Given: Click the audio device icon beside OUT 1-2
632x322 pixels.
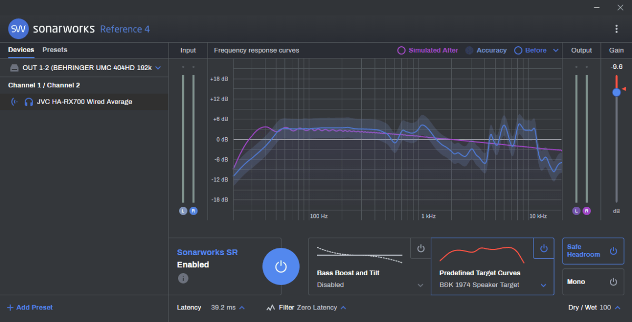Looking at the screenshot, I should click(x=14, y=68).
